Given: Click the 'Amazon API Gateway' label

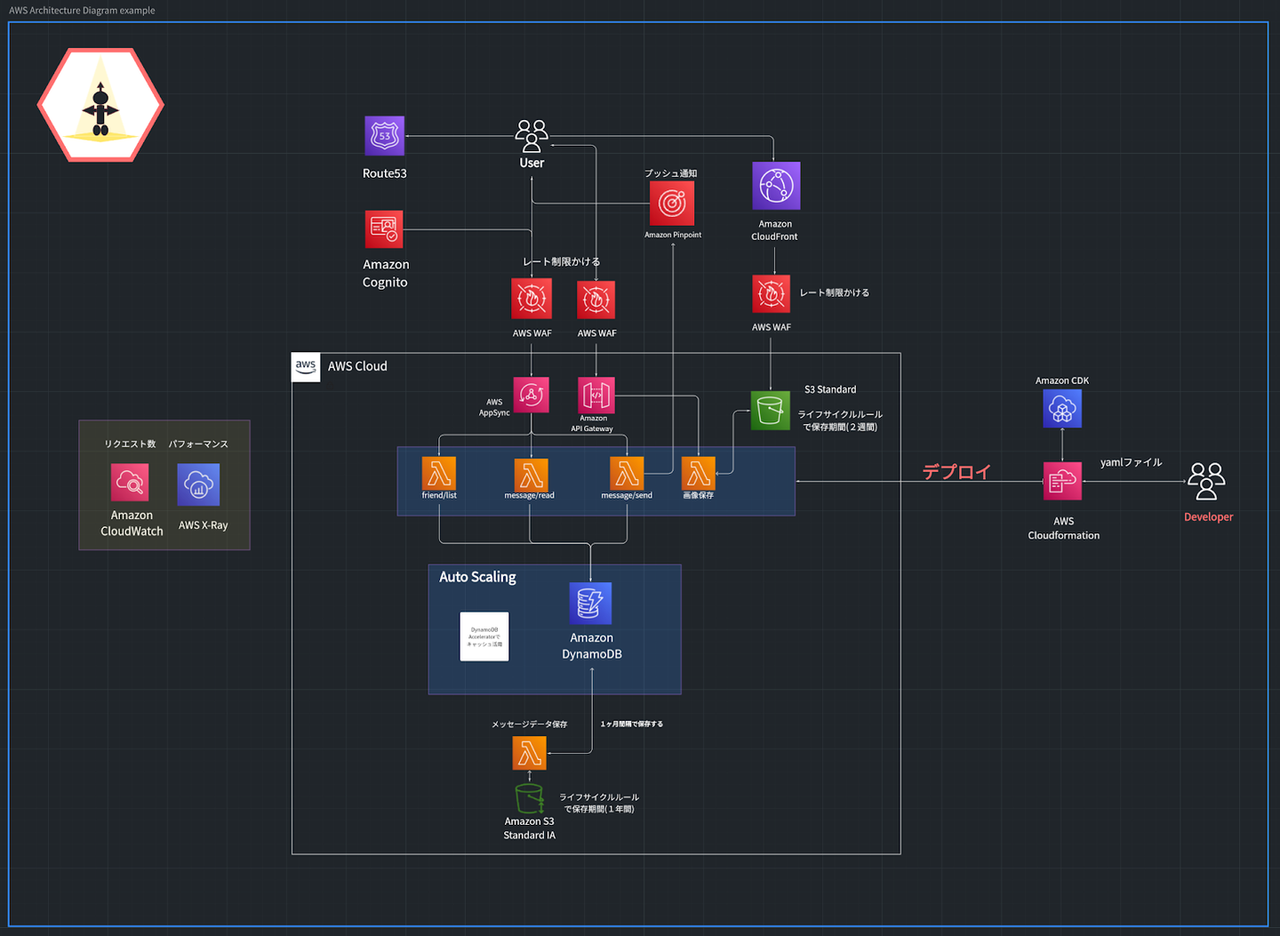Looking at the screenshot, I should [x=592, y=423].
